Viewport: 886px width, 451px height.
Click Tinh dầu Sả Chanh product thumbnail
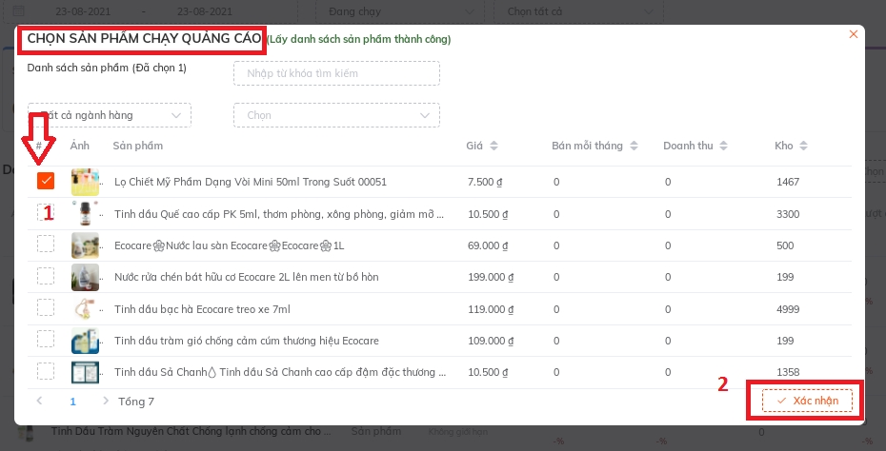(x=86, y=372)
